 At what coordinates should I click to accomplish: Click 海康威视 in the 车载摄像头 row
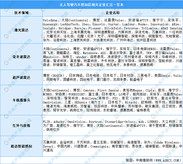click(x=70, y=106)
